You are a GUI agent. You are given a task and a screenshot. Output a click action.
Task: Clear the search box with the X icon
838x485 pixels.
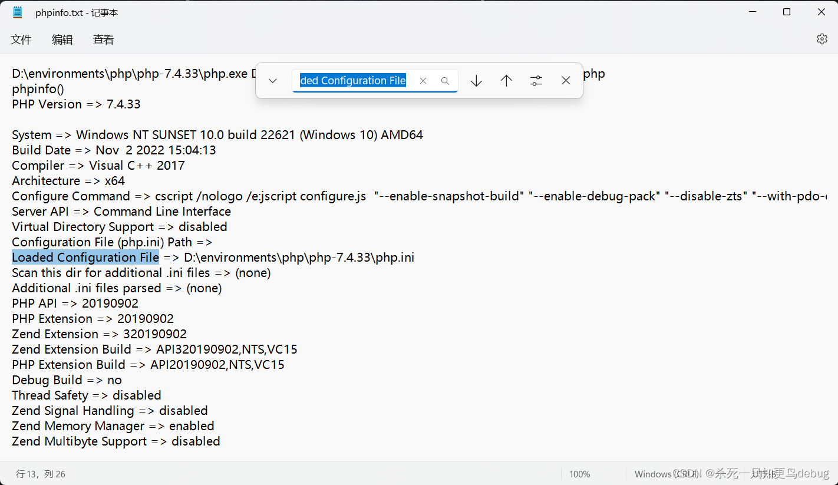423,81
